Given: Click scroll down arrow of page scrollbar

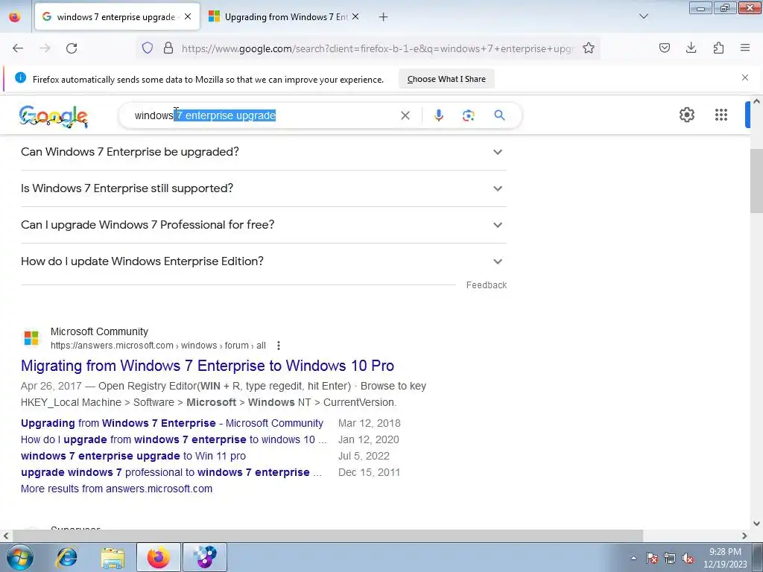Looking at the screenshot, I should (756, 524).
